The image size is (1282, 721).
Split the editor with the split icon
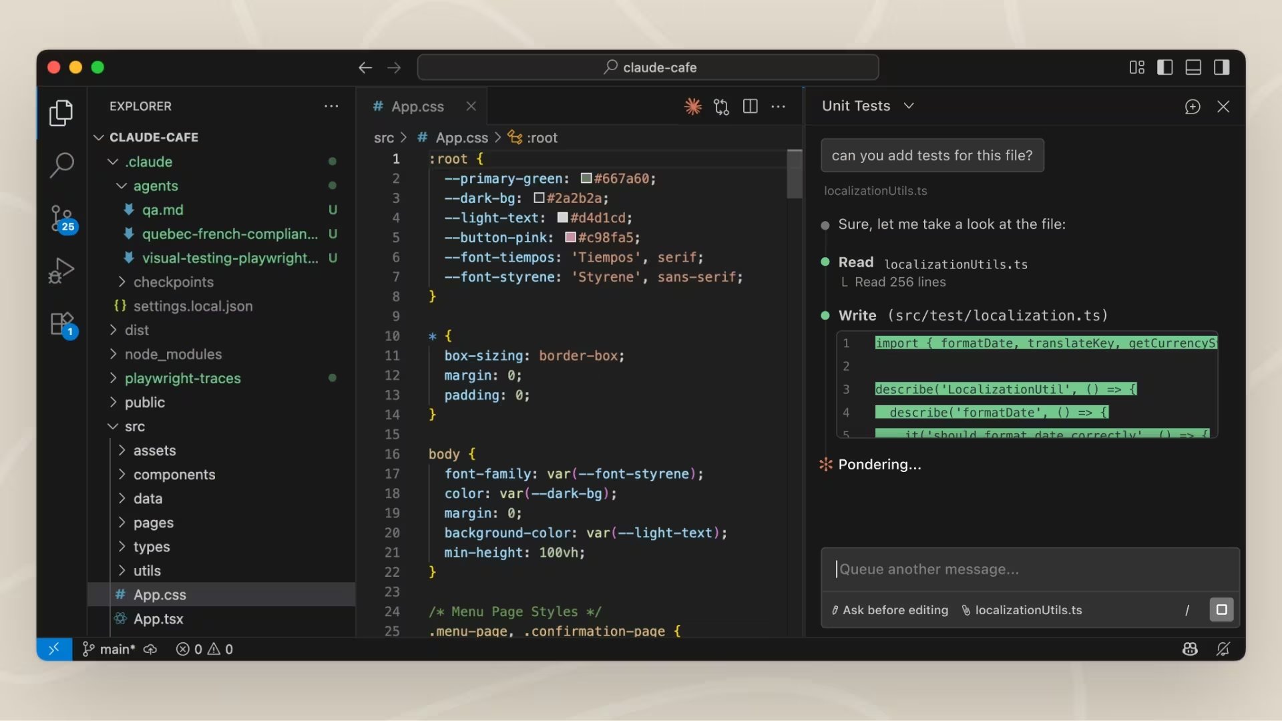pyautogui.click(x=751, y=107)
